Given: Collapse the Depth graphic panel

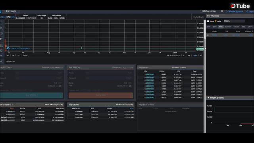Looking at the screenshot, I should click(x=208, y=98).
